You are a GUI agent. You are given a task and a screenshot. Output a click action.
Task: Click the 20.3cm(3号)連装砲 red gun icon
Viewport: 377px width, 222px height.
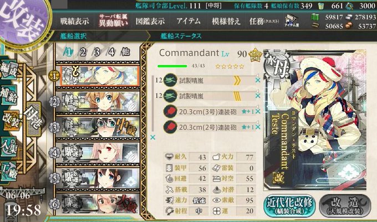pos(170,112)
